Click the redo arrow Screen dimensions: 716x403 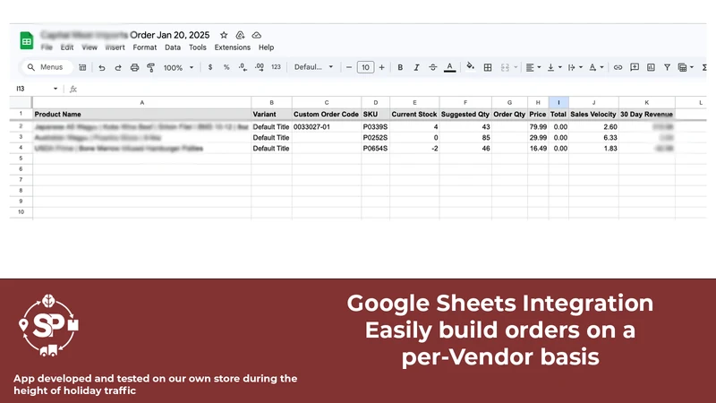118,68
